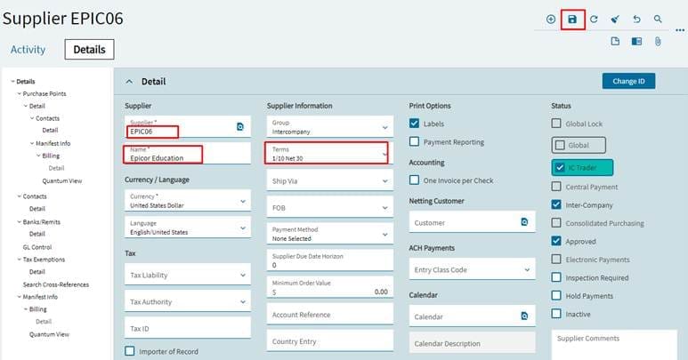Click the Change ID button
Viewport: 688px width, 360px height.
point(628,81)
